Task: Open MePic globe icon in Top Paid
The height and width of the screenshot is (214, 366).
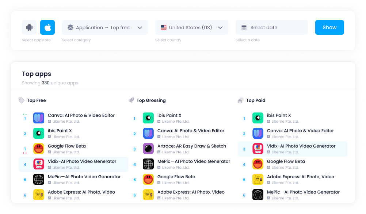Action: [258, 195]
